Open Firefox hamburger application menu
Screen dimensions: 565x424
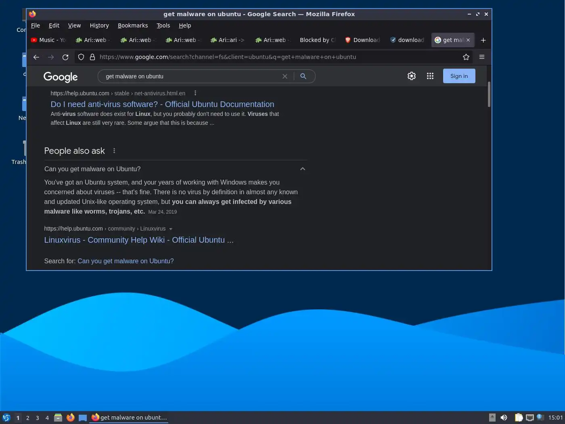pos(482,57)
